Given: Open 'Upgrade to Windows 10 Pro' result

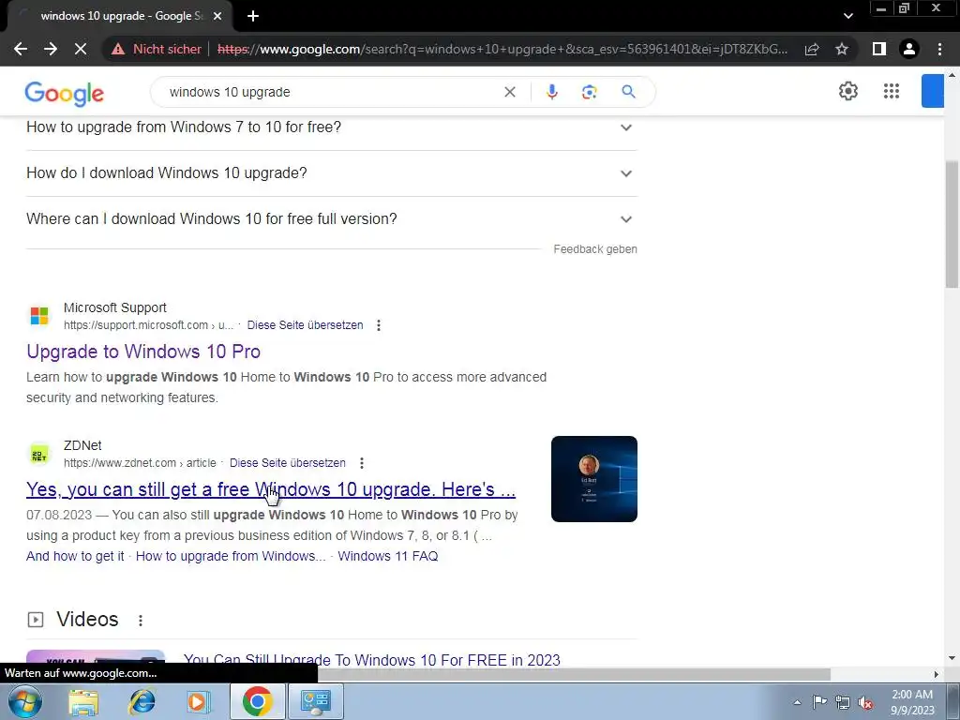Looking at the screenshot, I should (x=143, y=352).
